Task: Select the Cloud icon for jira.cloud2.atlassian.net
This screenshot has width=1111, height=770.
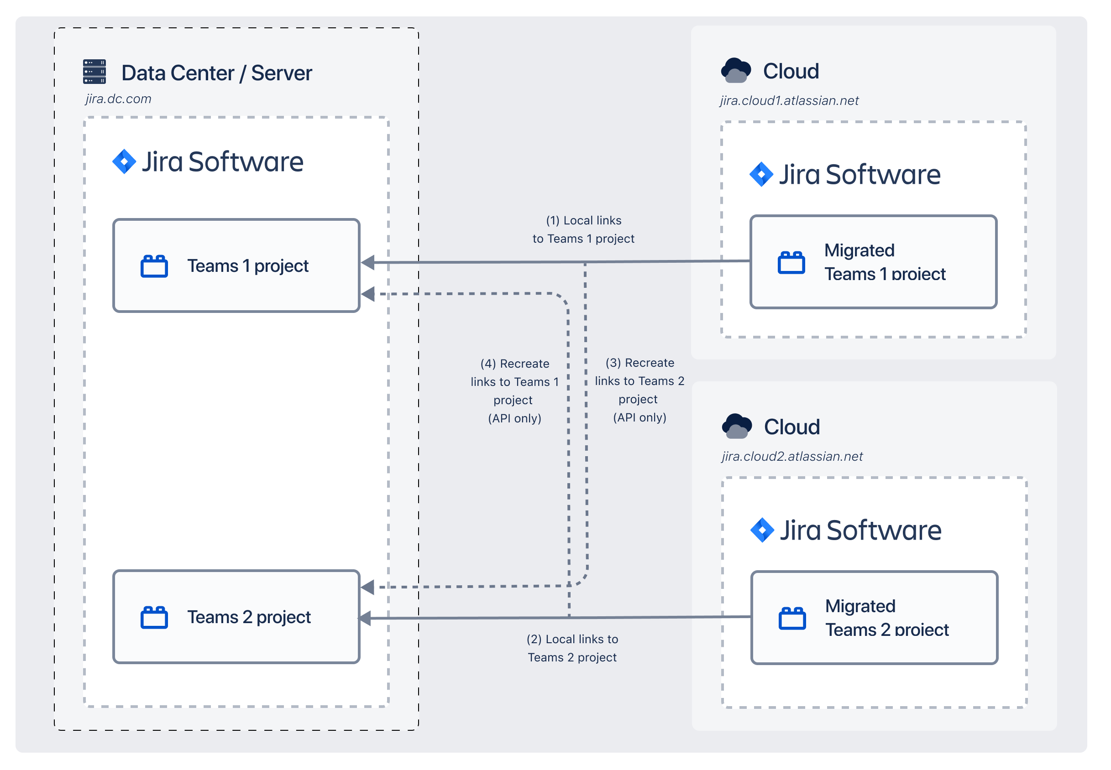Action: [x=736, y=425]
